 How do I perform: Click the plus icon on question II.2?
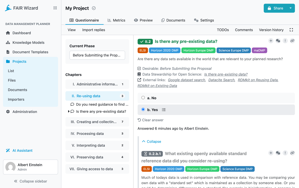coord(271,41)
